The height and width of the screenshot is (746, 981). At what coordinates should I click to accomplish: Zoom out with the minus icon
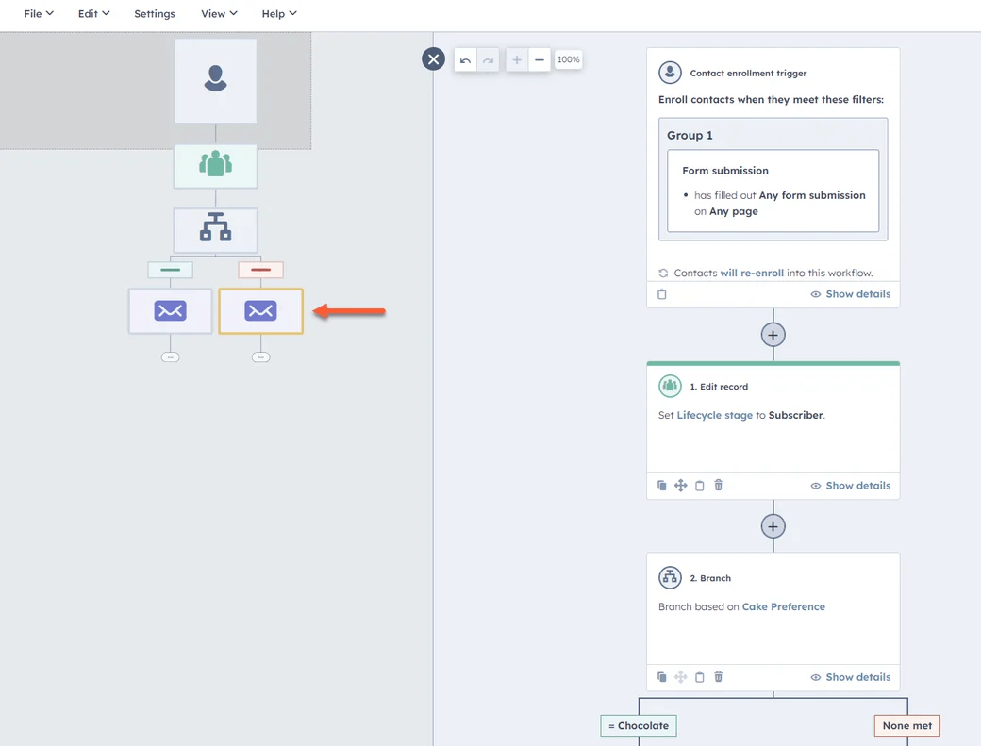(x=540, y=60)
